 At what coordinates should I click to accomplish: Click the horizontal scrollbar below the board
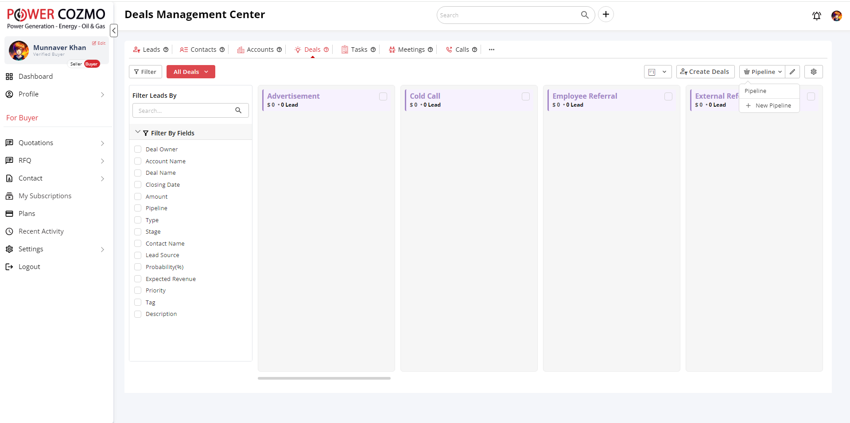(324, 378)
